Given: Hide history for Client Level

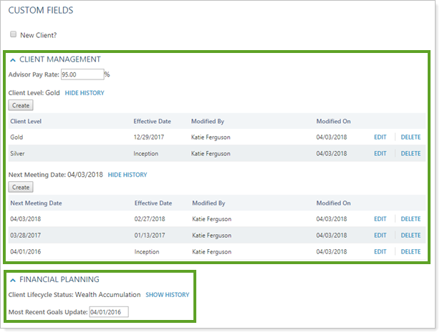Looking at the screenshot, I should coord(85,93).
